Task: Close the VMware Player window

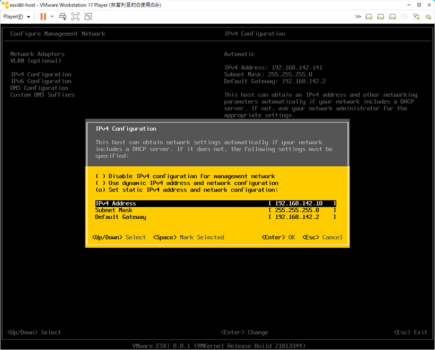Action: [429, 5]
